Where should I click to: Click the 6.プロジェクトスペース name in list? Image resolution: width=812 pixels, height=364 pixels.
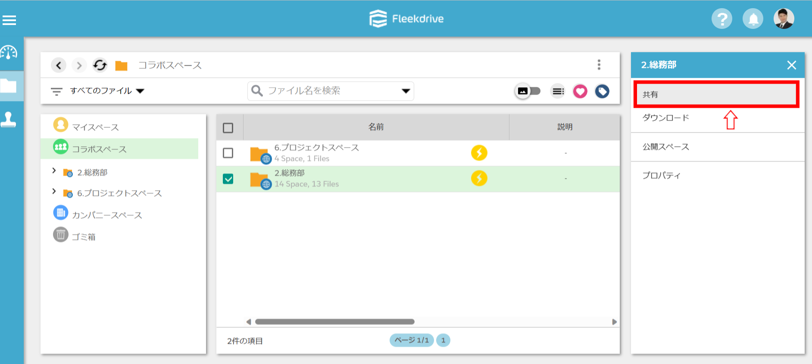click(317, 148)
